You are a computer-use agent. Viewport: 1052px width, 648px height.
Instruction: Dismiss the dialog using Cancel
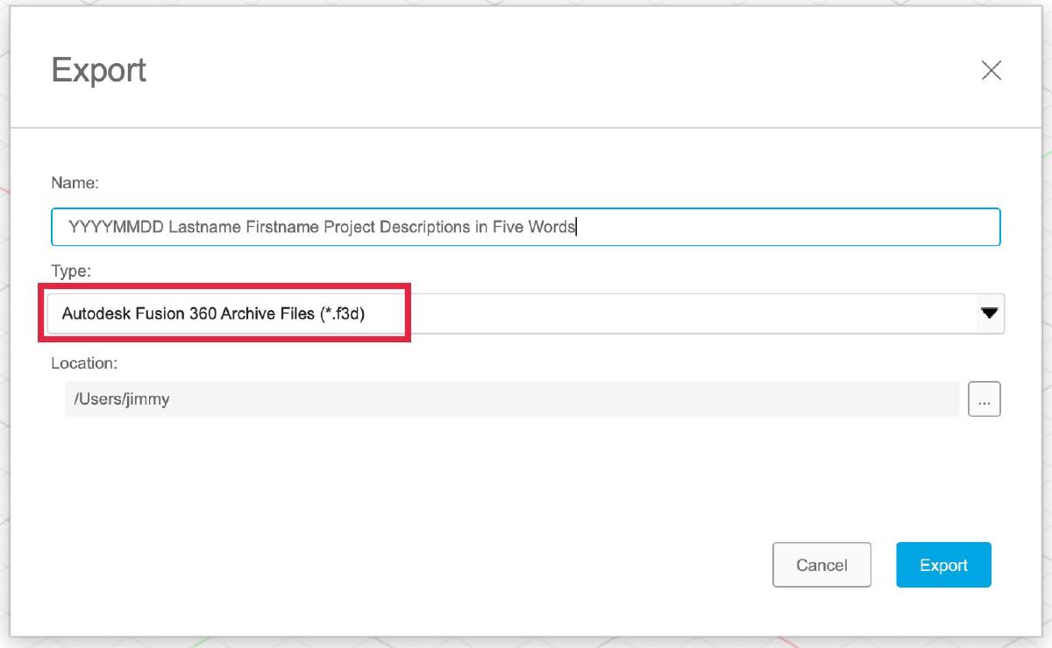821,565
